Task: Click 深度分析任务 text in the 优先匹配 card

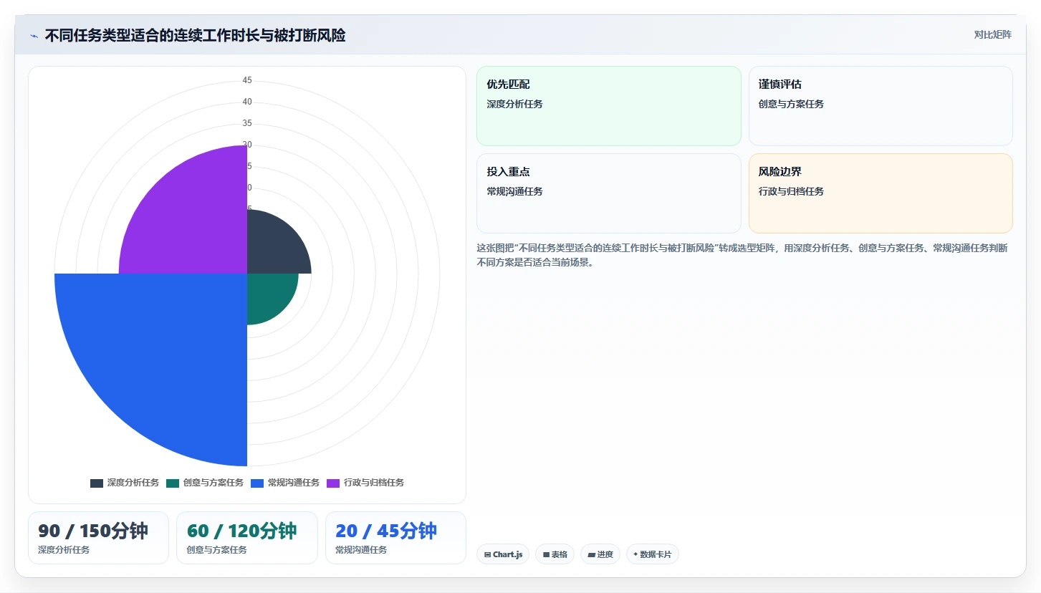Action: pos(514,104)
